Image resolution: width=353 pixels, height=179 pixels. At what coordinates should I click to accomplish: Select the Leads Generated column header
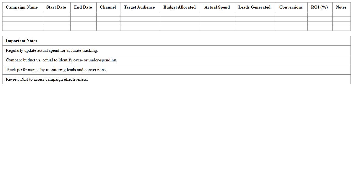[254, 7]
